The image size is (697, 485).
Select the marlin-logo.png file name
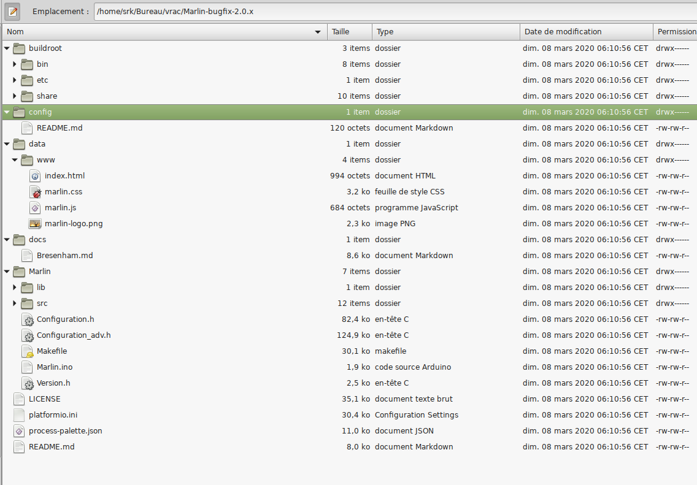(x=74, y=224)
